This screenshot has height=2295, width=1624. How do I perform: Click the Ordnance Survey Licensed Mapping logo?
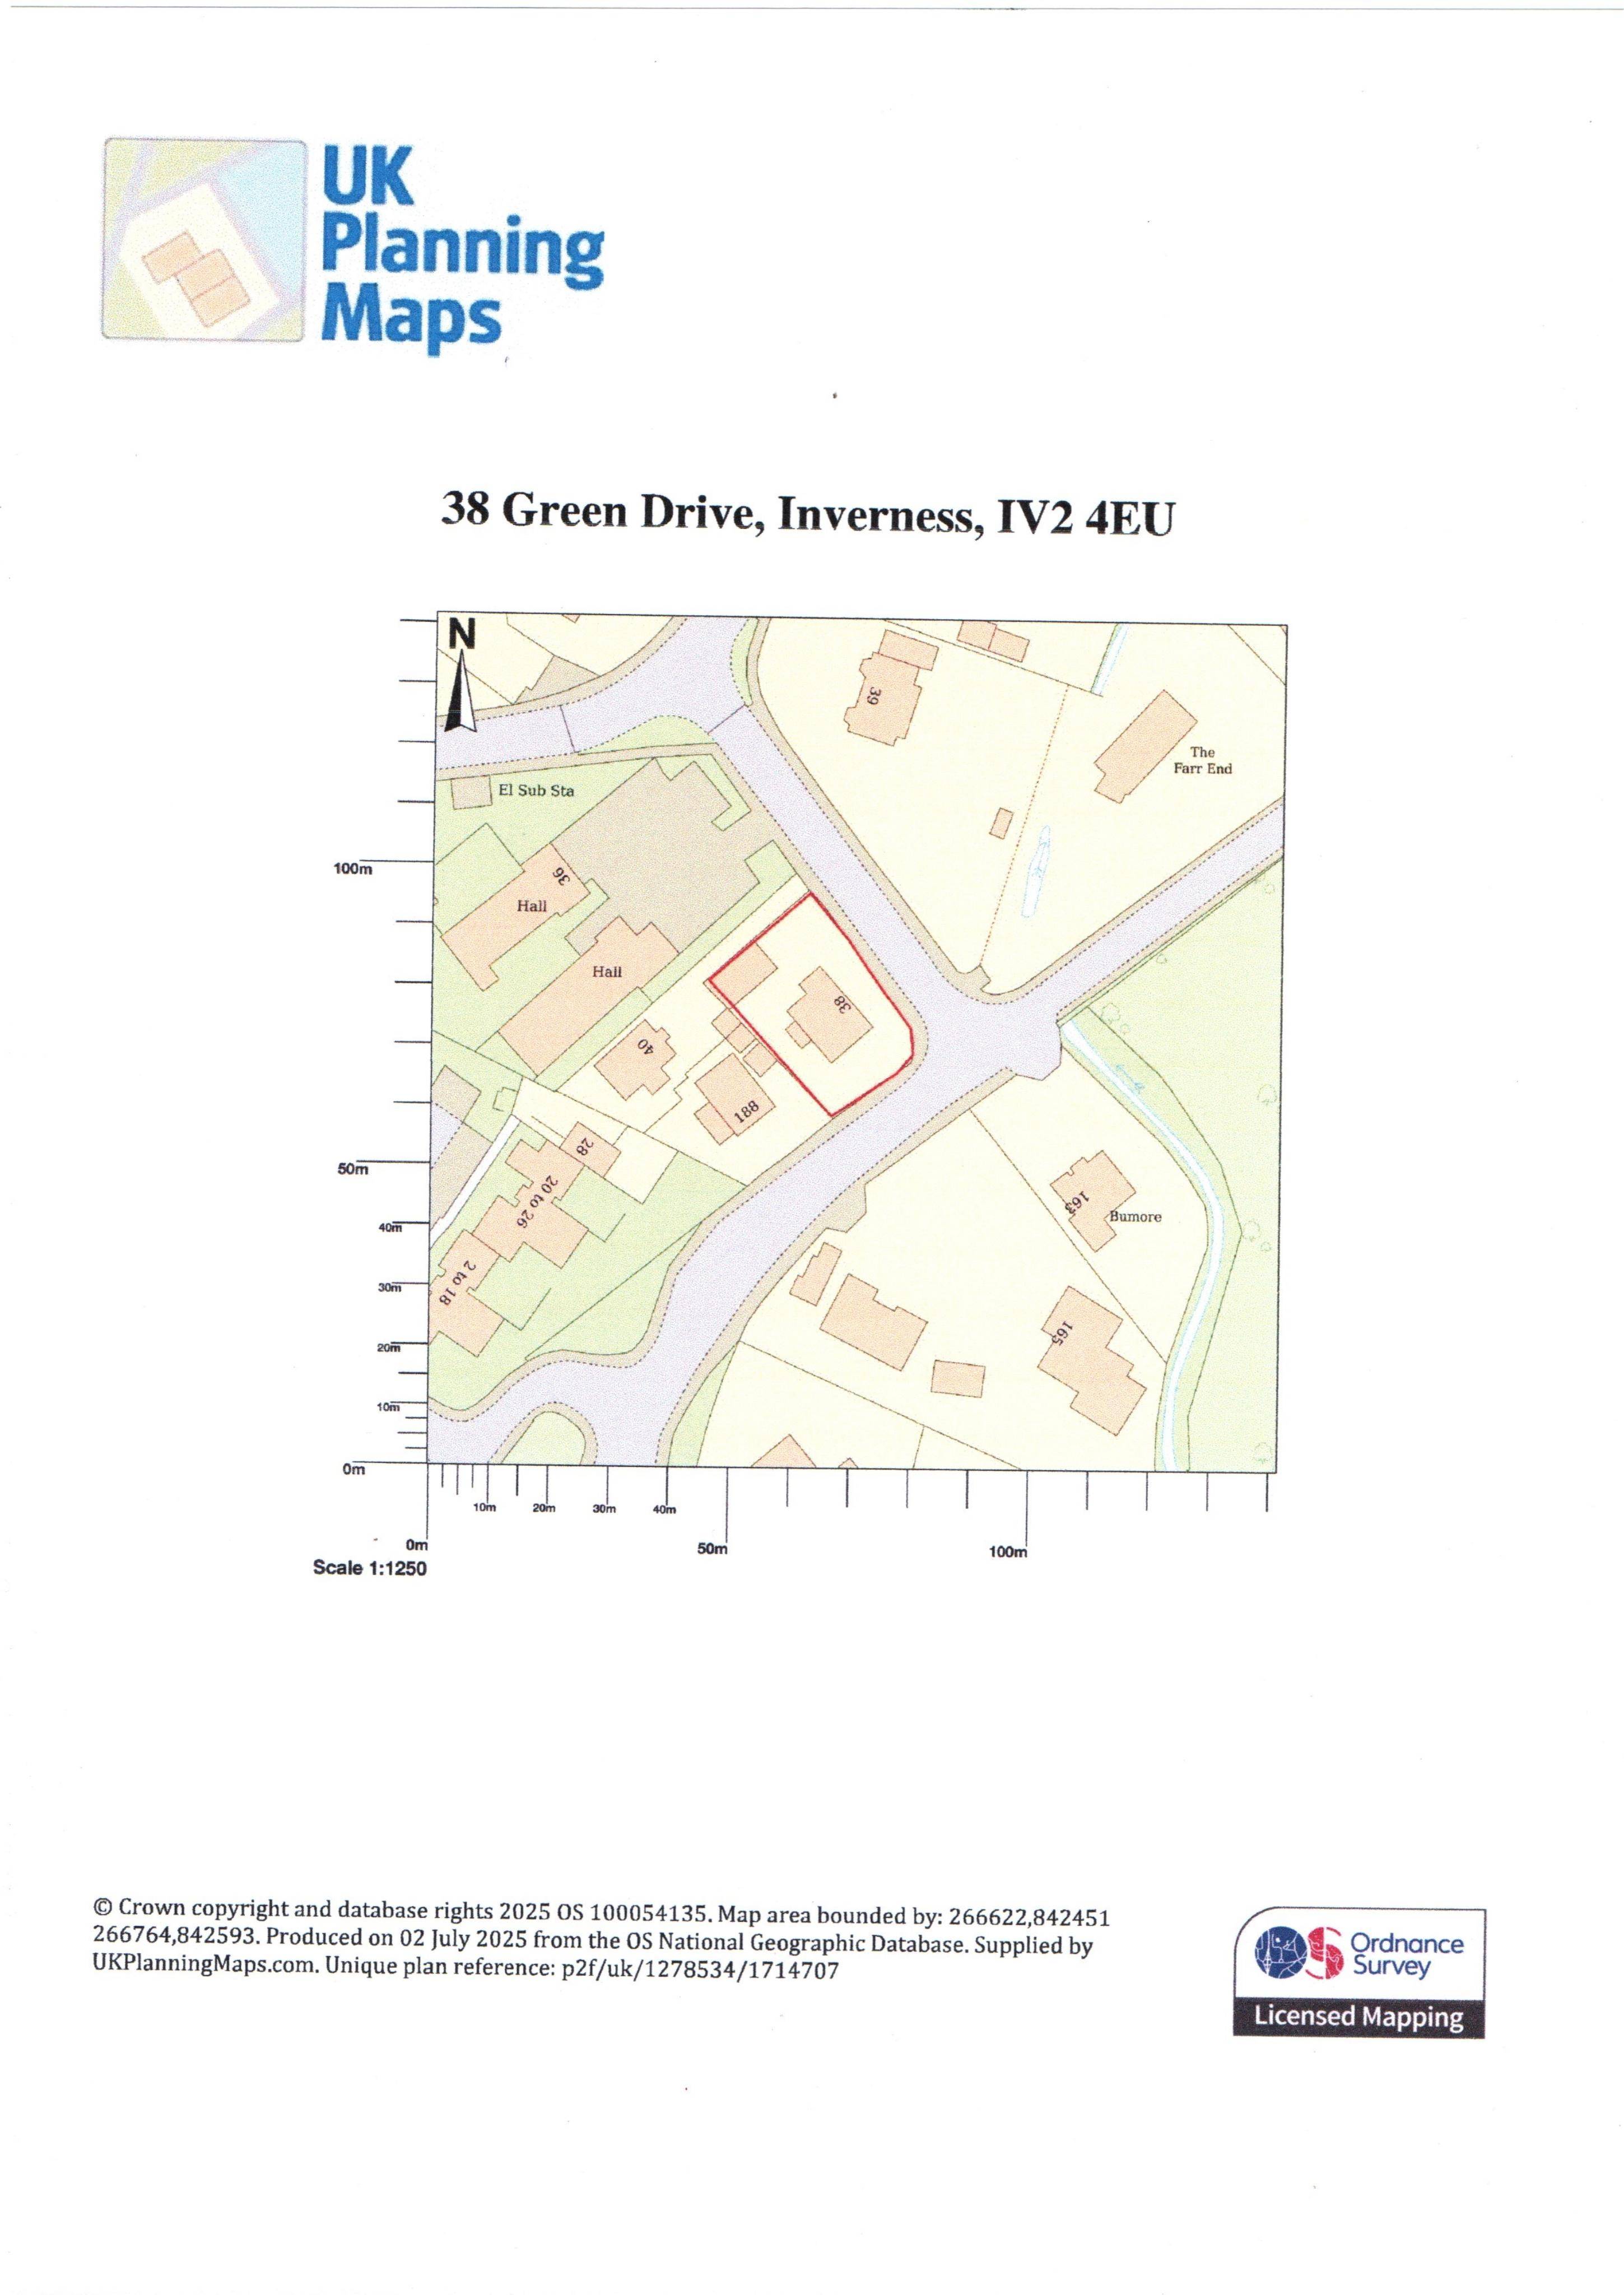point(1360,1973)
